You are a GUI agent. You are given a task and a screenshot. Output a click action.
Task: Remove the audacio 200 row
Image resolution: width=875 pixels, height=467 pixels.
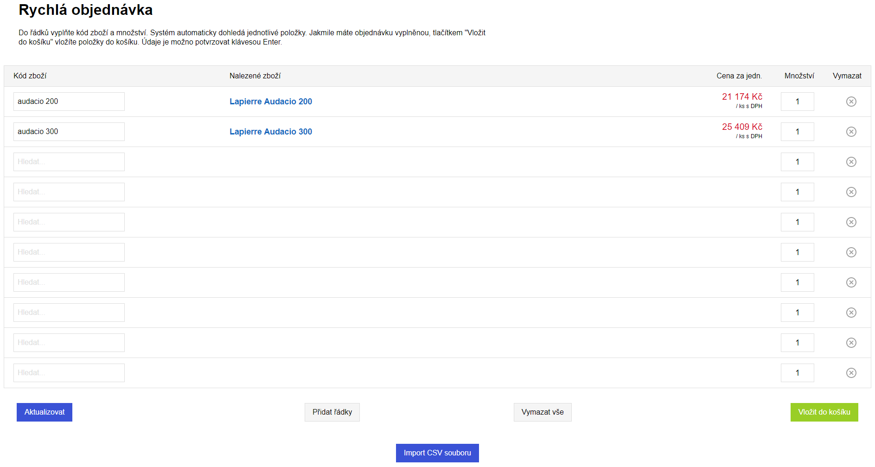point(851,102)
